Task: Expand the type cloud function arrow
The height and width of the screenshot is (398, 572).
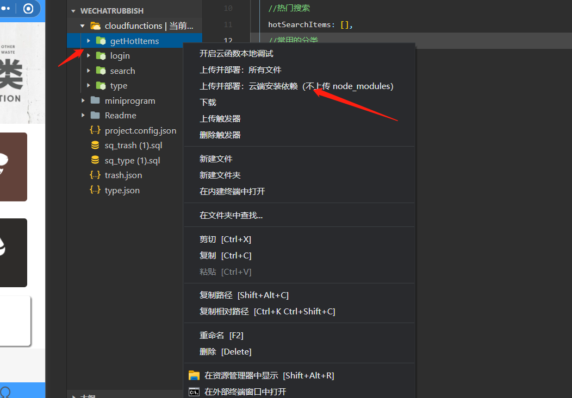Action: 89,86
